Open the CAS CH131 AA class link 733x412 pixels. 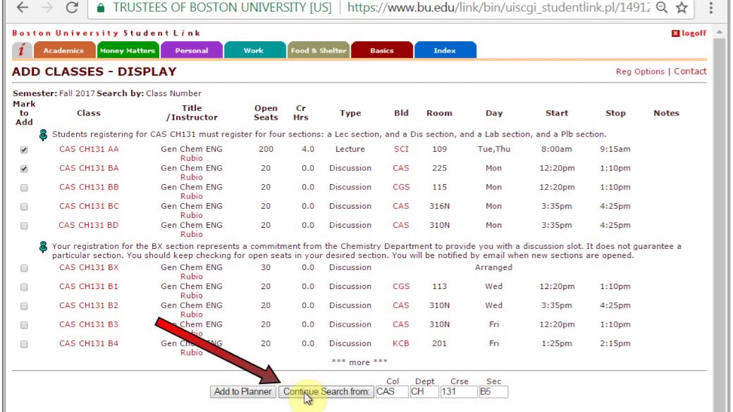(x=89, y=149)
